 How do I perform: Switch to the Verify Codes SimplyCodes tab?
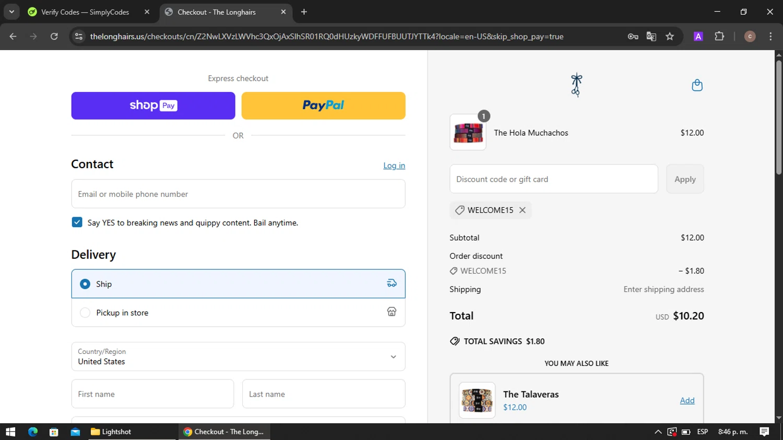coord(85,12)
